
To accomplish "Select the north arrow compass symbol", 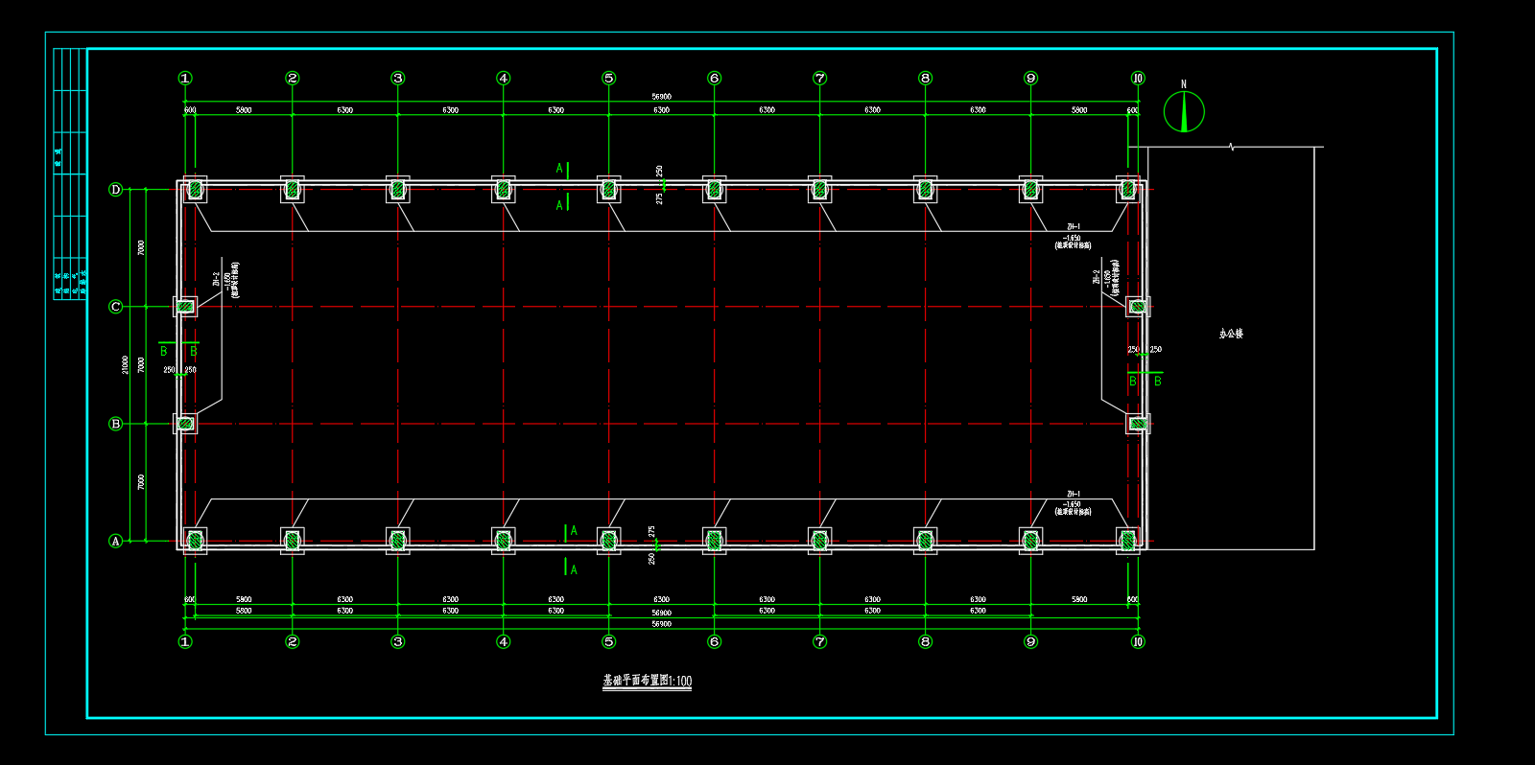I will (1184, 111).
